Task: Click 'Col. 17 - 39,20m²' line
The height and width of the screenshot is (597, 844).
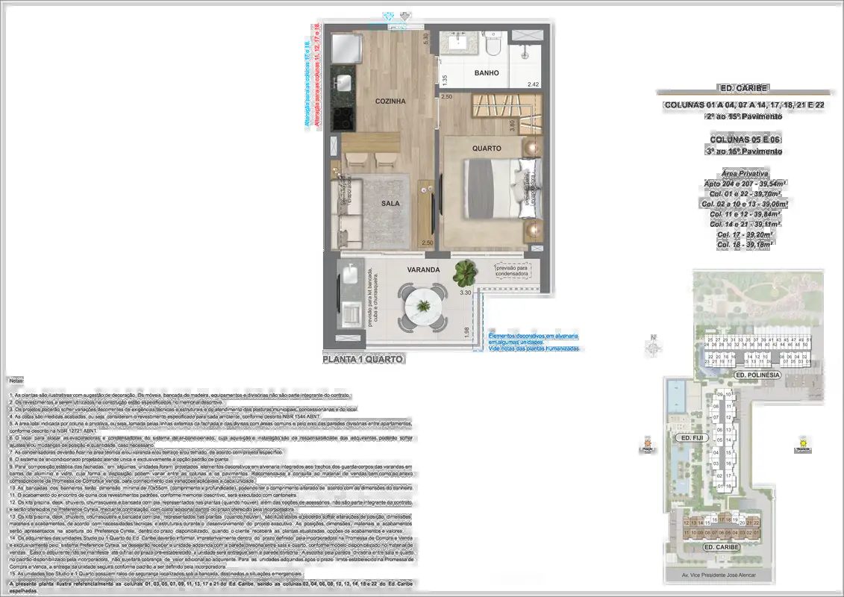Action: pyautogui.click(x=745, y=234)
